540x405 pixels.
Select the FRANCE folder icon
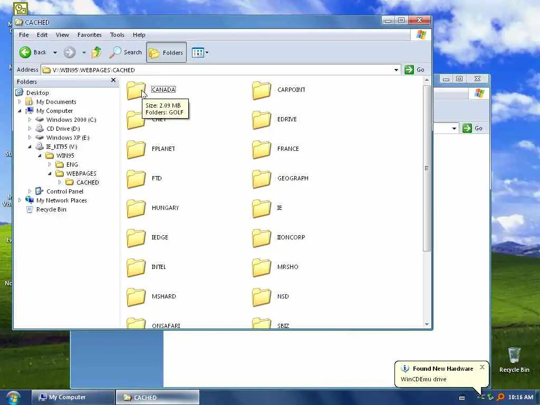pos(262,149)
